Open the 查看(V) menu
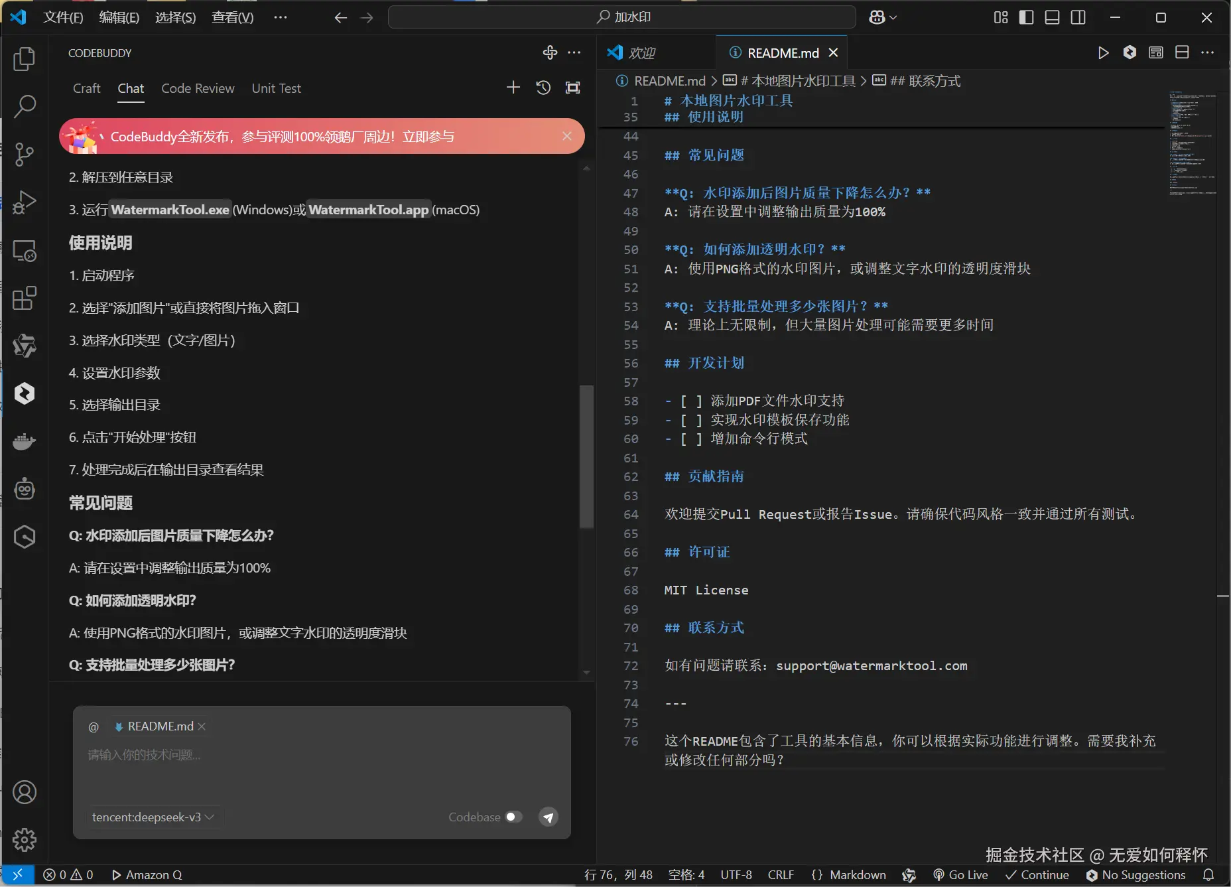 [233, 18]
